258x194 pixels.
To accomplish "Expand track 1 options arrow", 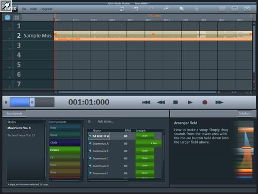I will coord(10,29).
